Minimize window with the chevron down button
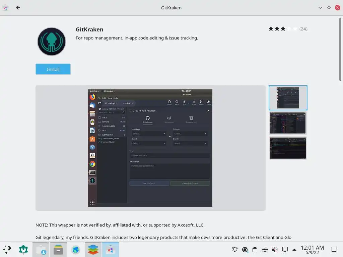The width and height of the screenshot is (343, 257). (x=320, y=8)
